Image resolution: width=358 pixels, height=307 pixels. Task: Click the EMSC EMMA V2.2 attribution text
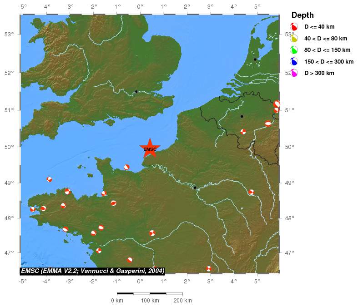pos(92,271)
